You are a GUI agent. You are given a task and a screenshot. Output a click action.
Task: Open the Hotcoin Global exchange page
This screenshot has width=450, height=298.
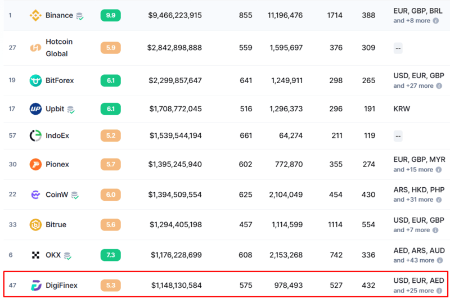coord(59,48)
